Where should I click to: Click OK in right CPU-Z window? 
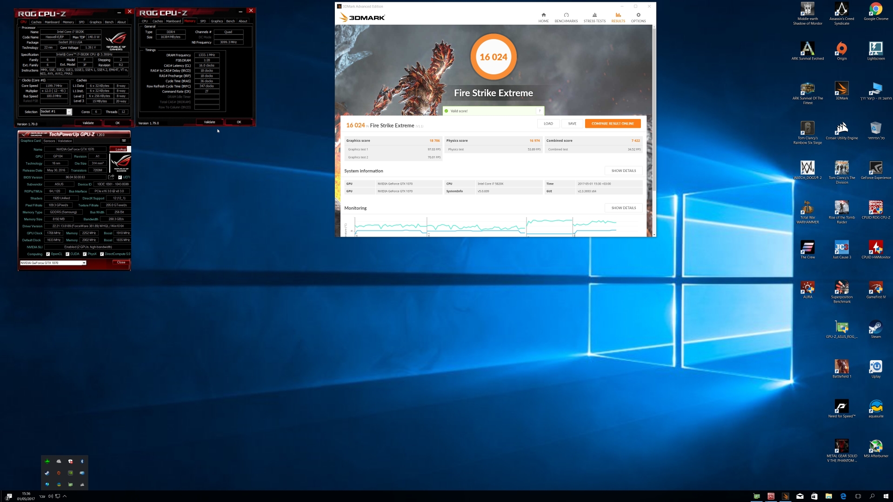239,122
